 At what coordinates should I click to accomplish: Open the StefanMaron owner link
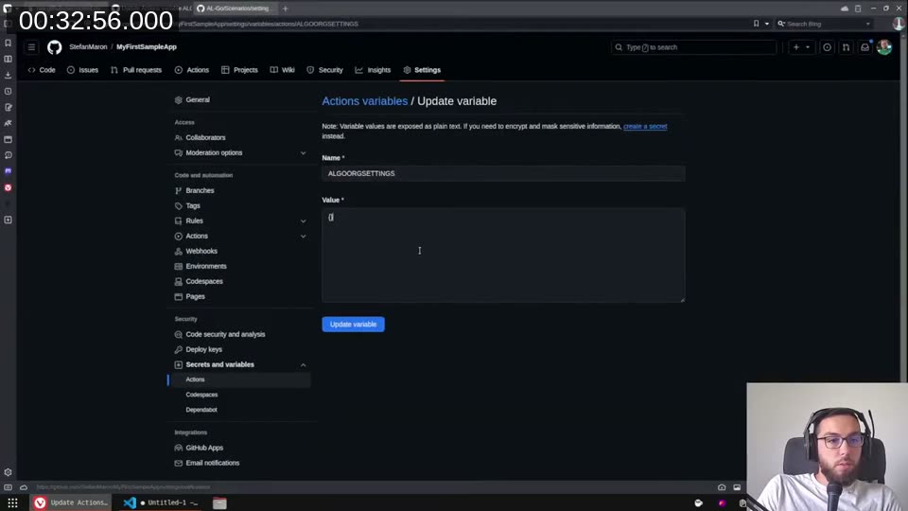[x=88, y=47]
